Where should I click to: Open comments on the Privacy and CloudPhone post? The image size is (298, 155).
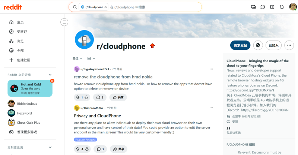[x=100, y=149]
